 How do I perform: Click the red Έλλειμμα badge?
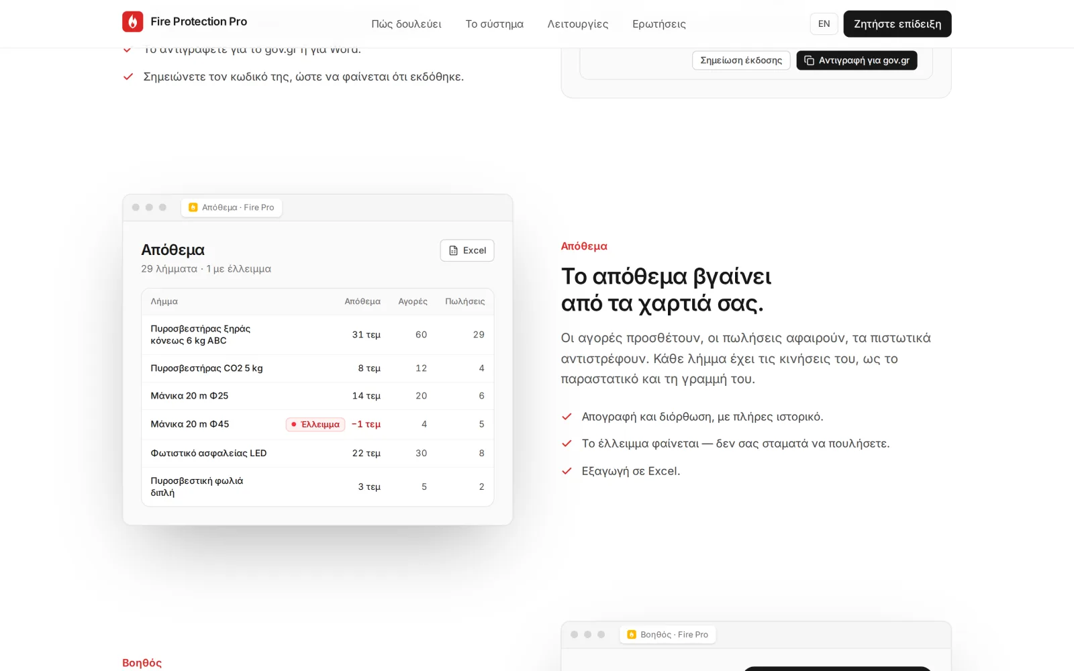click(315, 424)
